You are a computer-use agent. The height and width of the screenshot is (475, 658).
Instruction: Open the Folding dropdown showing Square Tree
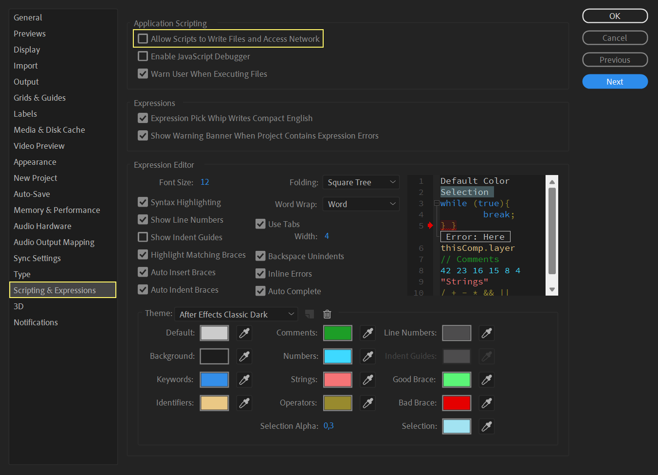[x=361, y=182]
